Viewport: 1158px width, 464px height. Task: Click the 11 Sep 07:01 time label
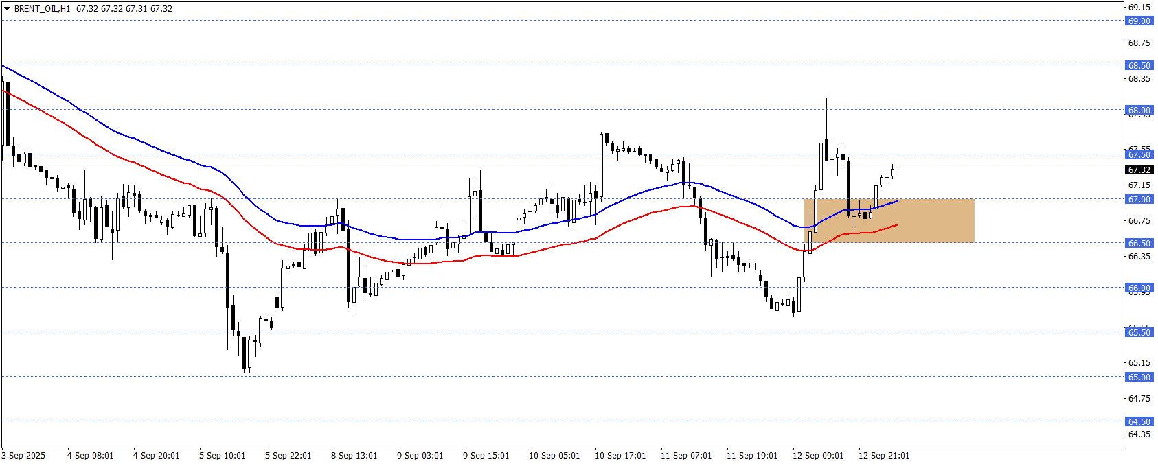[x=686, y=455]
